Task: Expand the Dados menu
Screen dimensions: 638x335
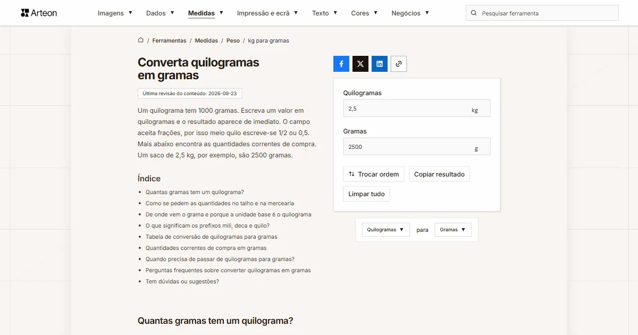Action: click(x=160, y=13)
